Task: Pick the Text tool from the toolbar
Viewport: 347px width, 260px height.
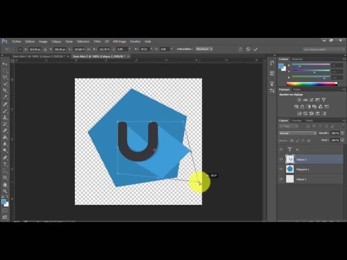Action: (5, 164)
